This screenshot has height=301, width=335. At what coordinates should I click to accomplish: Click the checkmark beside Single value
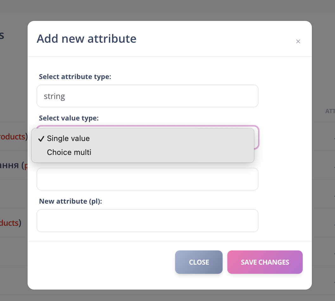point(41,138)
